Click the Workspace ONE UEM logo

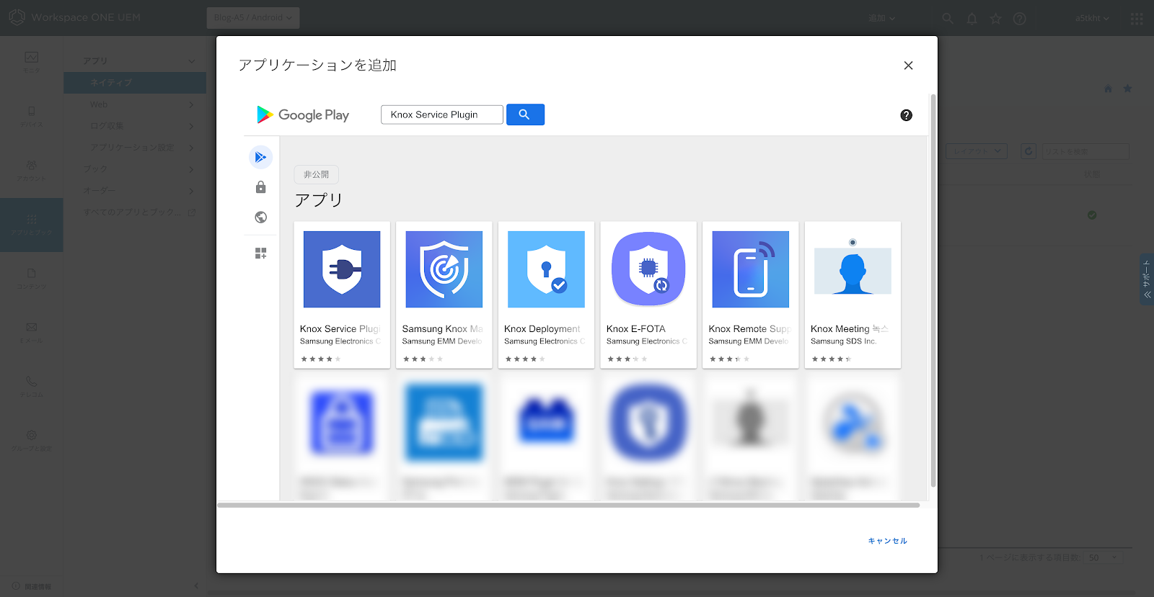[74, 17]
